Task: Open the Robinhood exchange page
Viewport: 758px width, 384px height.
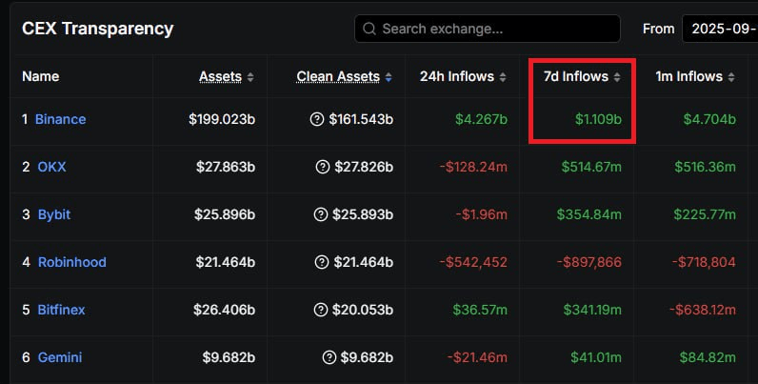Action: (71, 263)
